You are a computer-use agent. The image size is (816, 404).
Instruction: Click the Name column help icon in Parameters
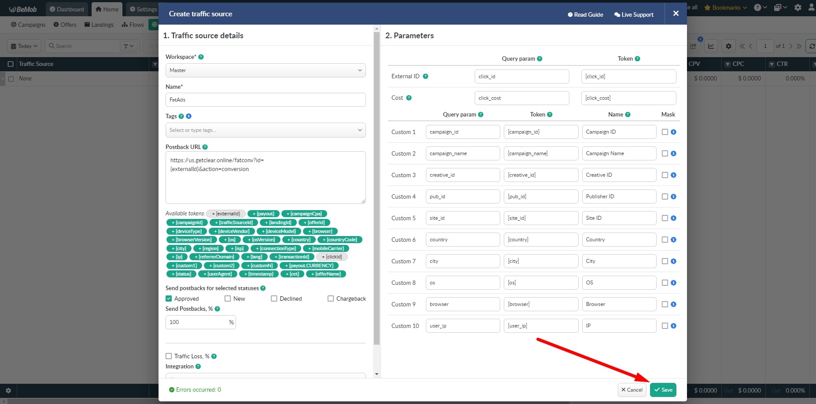628,115
